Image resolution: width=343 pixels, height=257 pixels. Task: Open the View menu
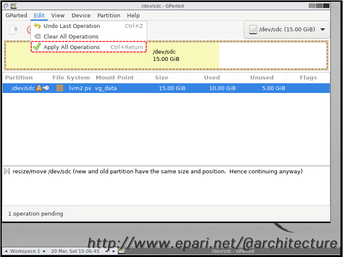[x=58, y=15]
